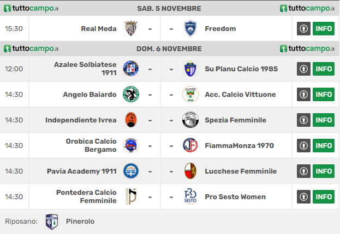The width and height of the screenshot is (340, 234).
Task: Click the Real Meda team crest
Action: click(131, 28)
